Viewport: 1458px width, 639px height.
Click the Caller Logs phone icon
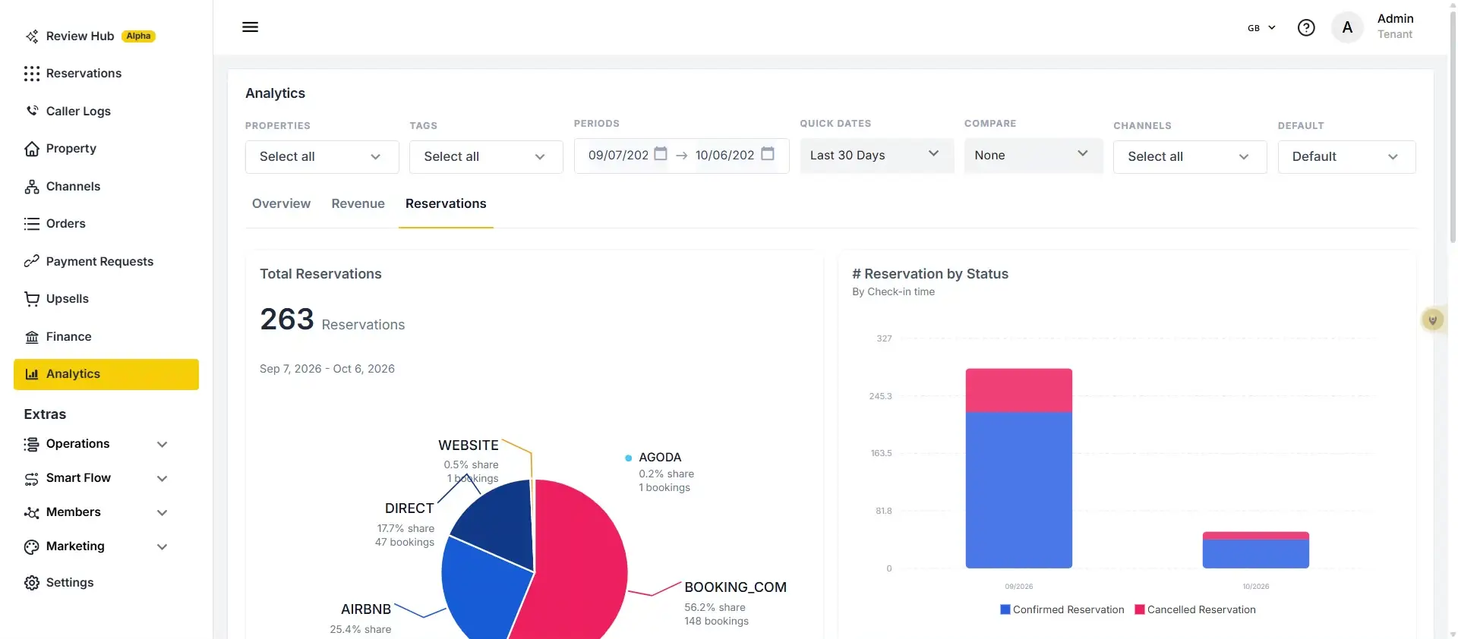[32, 111]
